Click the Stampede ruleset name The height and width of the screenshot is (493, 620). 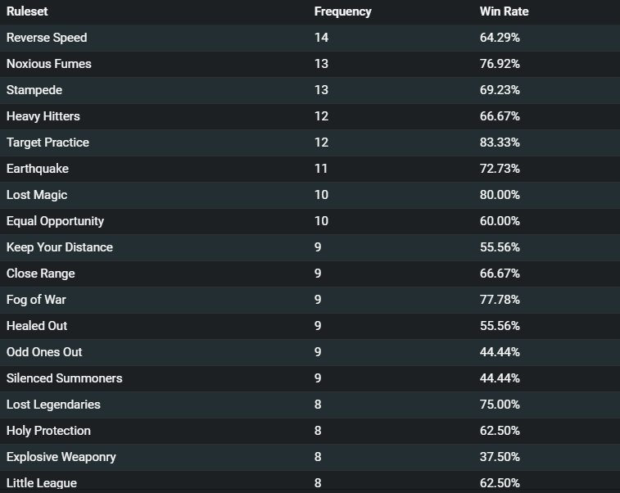coord(34,90)
